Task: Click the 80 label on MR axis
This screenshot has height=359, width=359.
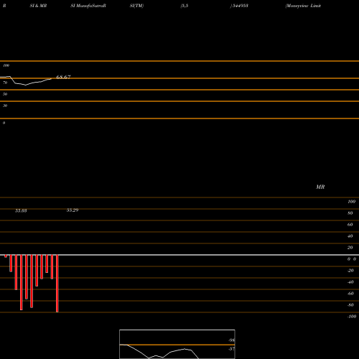Action: (x=350, y=213)
